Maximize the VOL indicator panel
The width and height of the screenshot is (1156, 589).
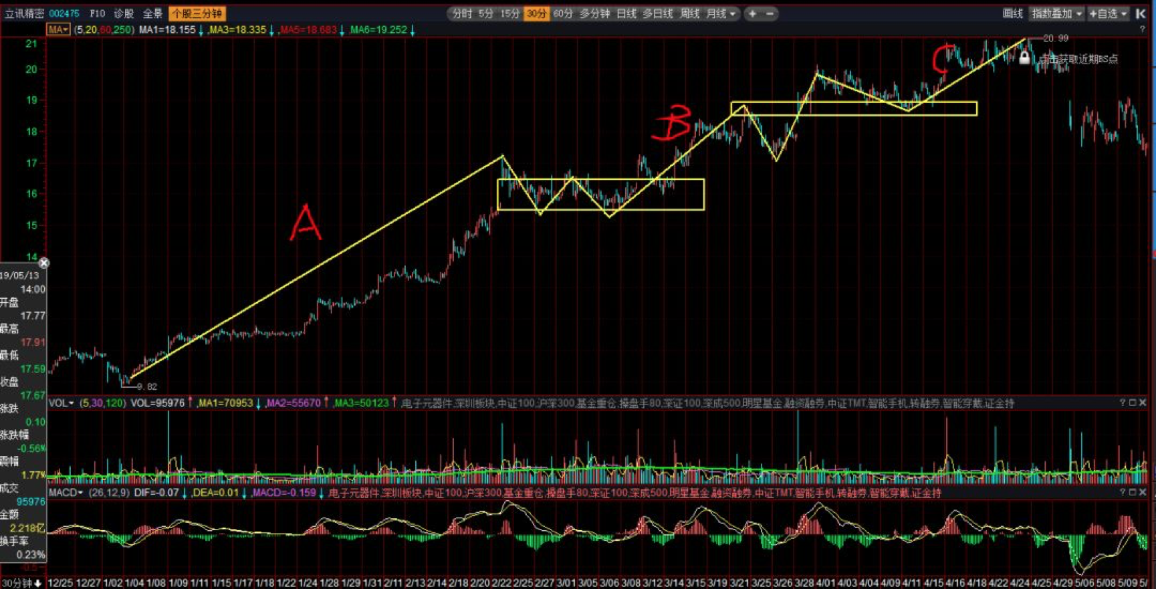(1133, 402)
